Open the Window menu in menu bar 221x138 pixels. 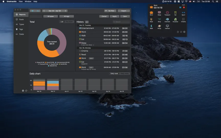click(x=28, y=2)
